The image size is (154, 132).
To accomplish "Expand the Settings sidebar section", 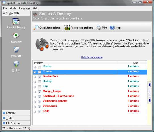I will [x=4, y=113].
